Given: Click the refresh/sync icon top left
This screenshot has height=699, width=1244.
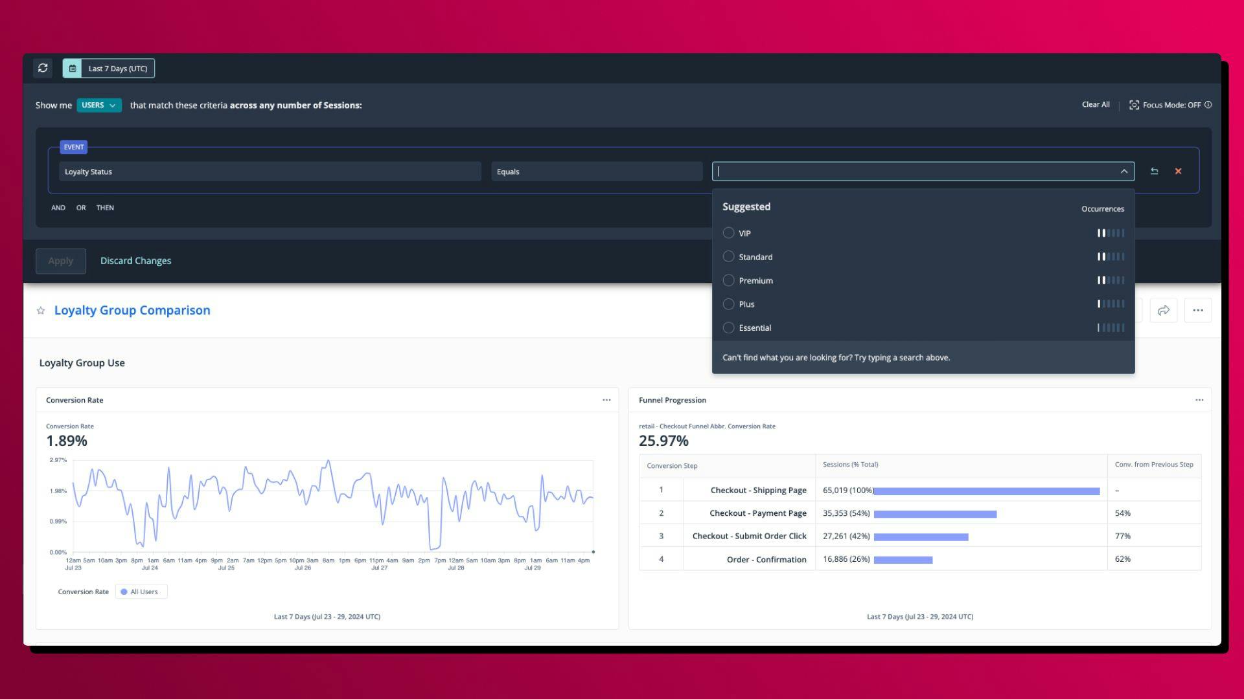Looking at the screenshot, I should pos(43,67).
